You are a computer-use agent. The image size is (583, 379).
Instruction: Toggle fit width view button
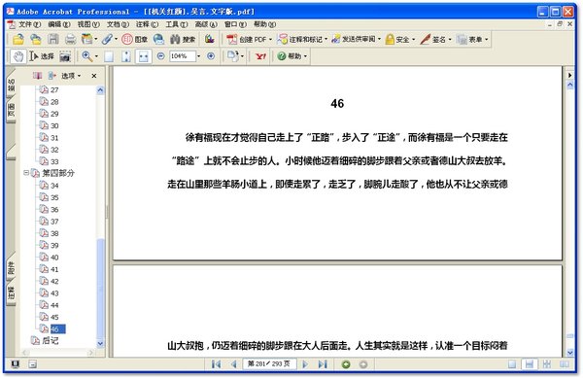[144, 56]
